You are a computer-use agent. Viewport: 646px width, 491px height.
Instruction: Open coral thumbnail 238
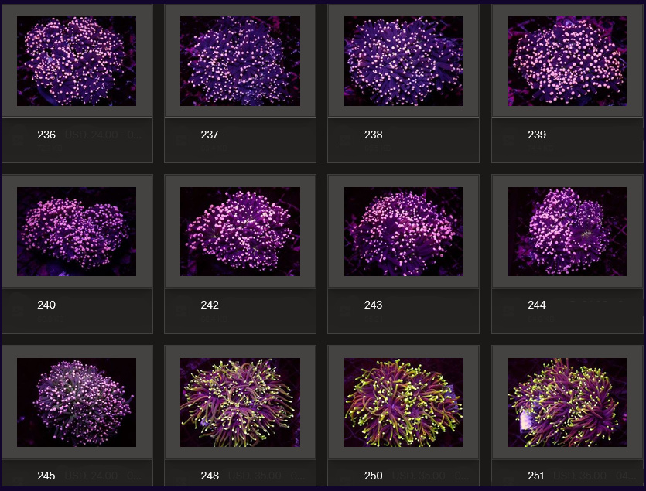pos(404,61)
